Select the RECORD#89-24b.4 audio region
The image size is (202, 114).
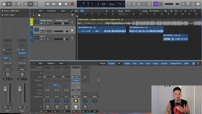146,30
